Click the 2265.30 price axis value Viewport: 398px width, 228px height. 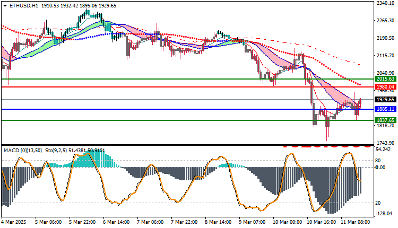coord(386,21)
